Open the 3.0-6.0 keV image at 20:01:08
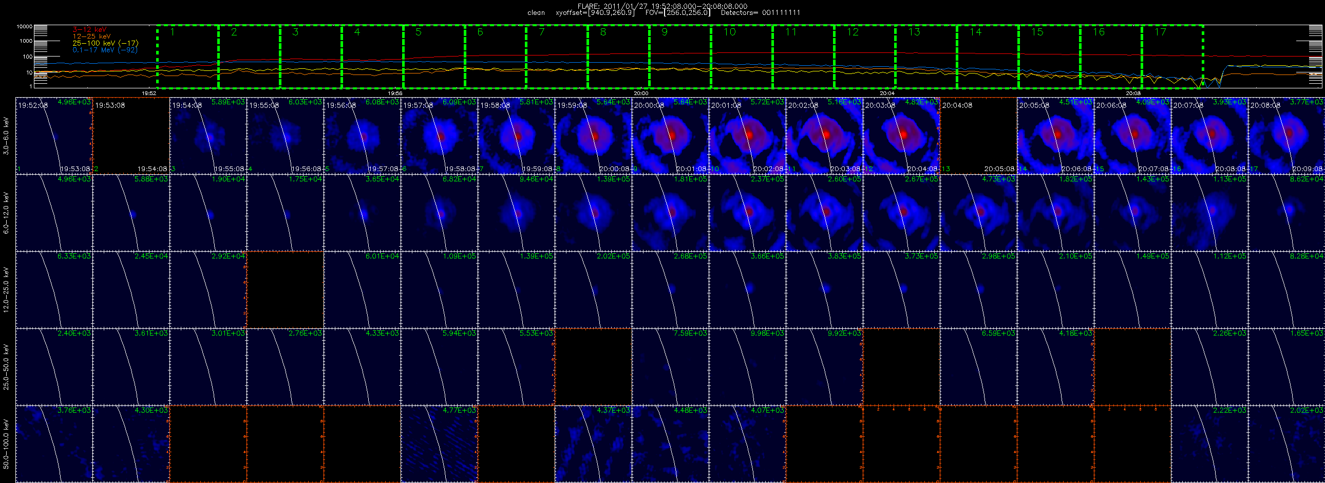 point(747,136)
